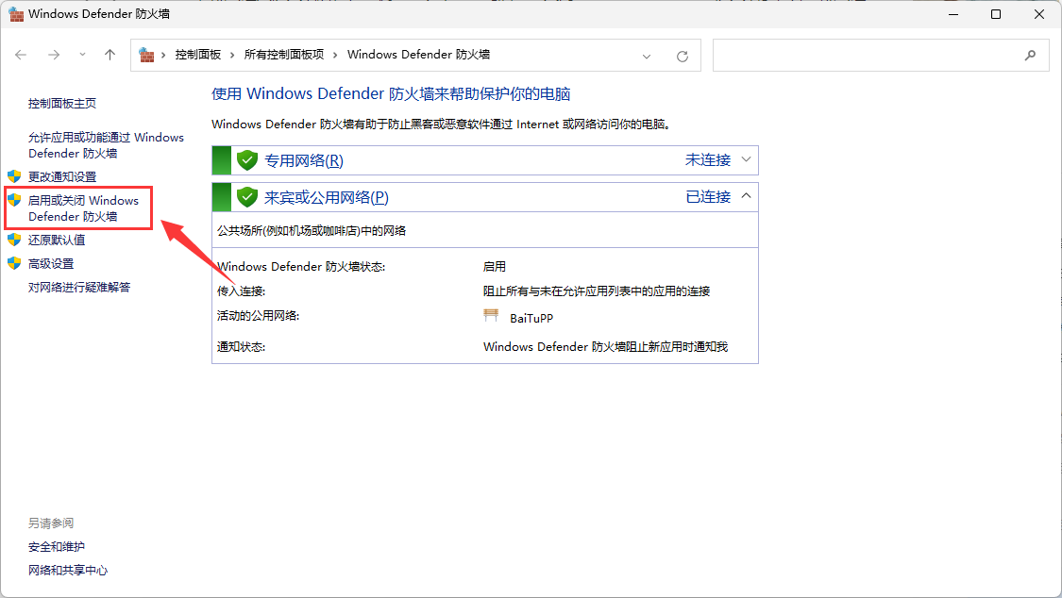Click 未连接 status text
1062x598 pixels.
(708, 160)
